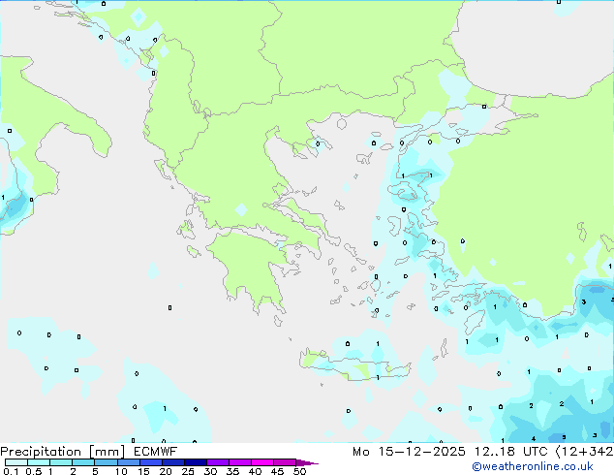Select the 5–10 mm legend color swatch
This screenshot has width=614, height=475.
[106, 462]
